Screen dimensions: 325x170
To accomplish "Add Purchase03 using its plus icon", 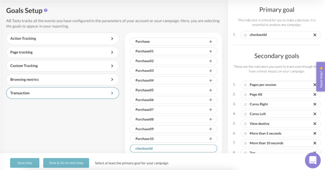I will pos(211,71).
